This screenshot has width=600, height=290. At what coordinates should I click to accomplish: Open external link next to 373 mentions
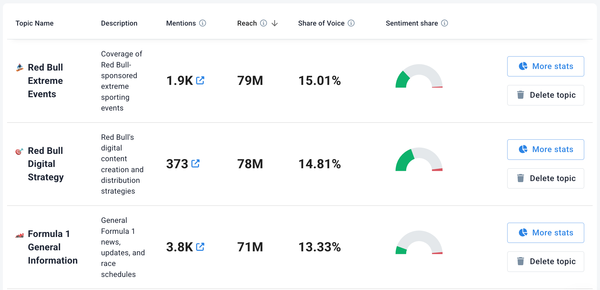click(195, 164)
